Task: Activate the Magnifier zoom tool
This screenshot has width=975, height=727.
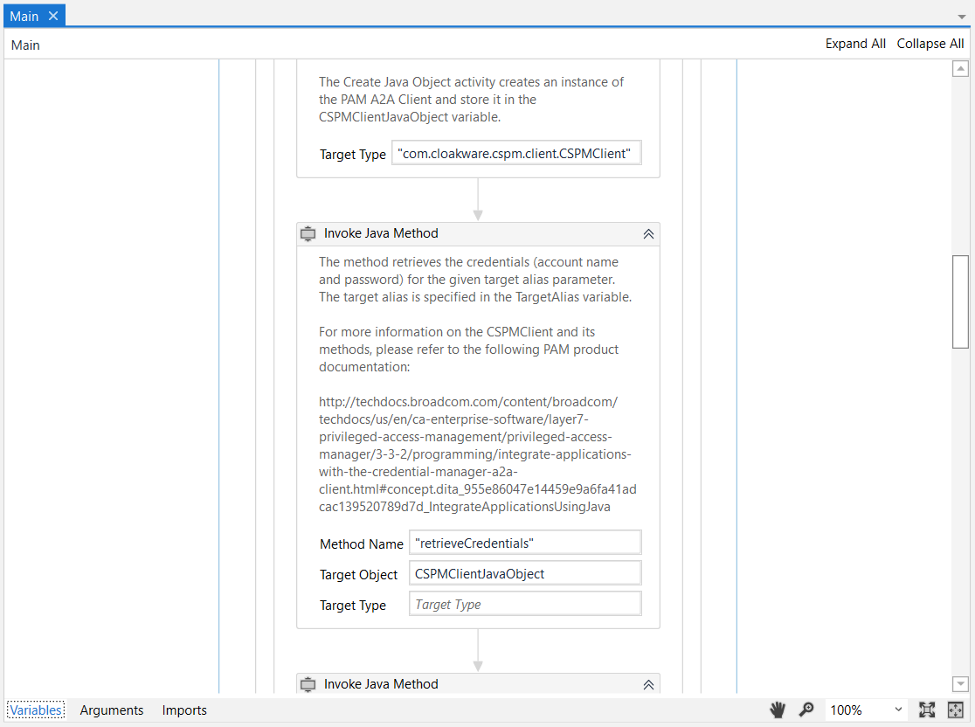Action: point(806,710)
